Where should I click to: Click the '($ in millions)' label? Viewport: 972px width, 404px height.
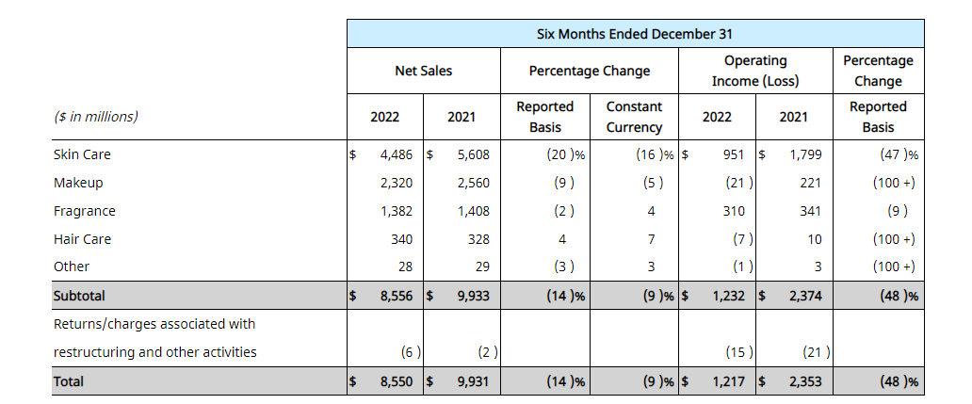[x=96, y=117]
